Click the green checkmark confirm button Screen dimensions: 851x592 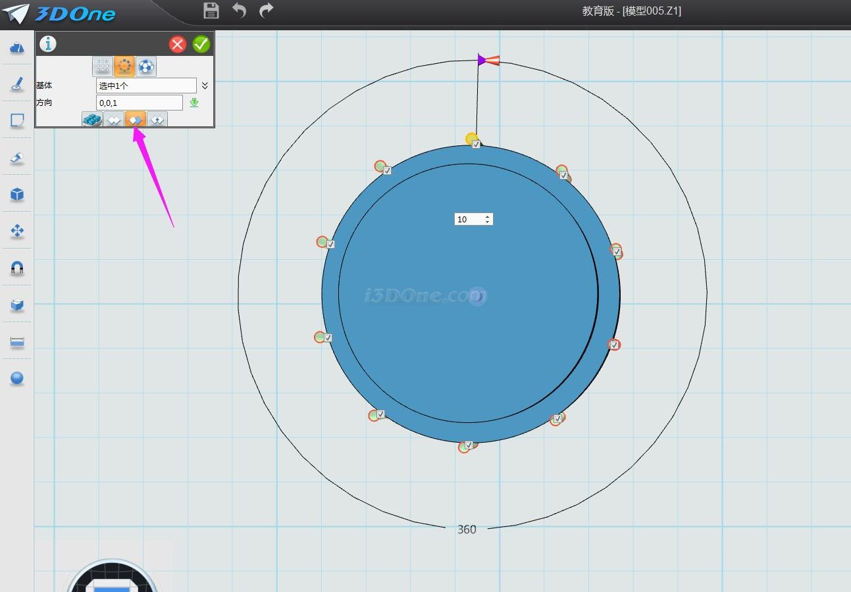(201, 44)
